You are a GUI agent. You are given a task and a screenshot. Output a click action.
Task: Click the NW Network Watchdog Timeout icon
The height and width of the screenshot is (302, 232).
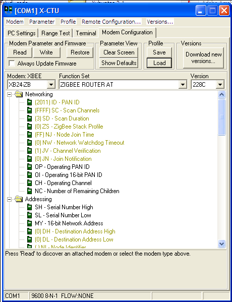coord(29,143)
